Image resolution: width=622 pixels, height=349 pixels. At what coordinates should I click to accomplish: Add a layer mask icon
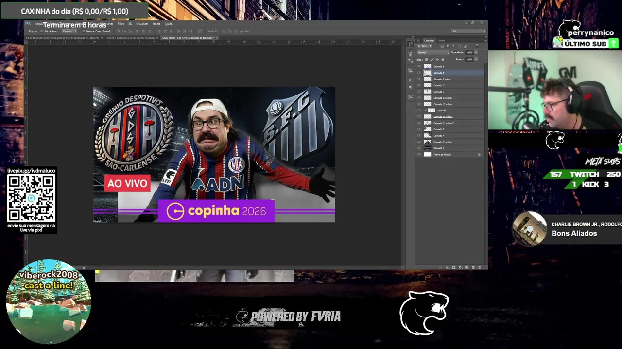point(454,268)
